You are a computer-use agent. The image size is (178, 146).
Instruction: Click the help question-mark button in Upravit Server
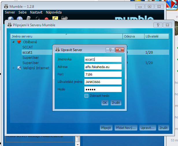pyautogui.click(x=110, y=50)
